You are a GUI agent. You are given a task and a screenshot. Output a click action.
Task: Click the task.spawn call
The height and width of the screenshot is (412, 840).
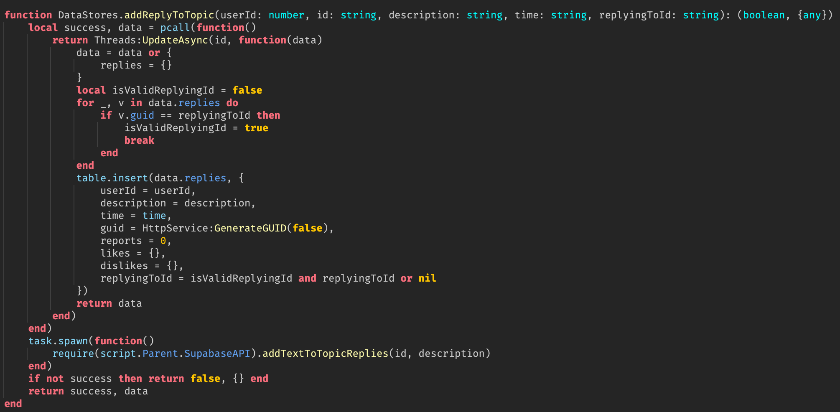pos(59,341)
